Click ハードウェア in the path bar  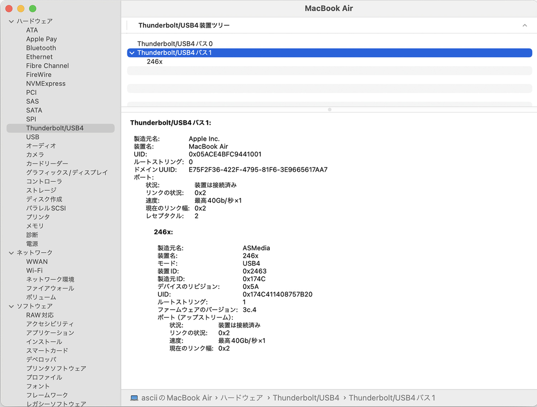point(241,398)
